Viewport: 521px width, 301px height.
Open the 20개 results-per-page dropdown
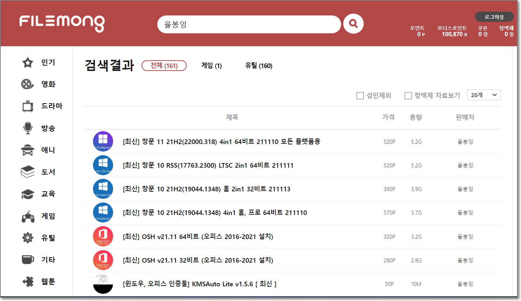pyautogui.click(x=484, y=95)
